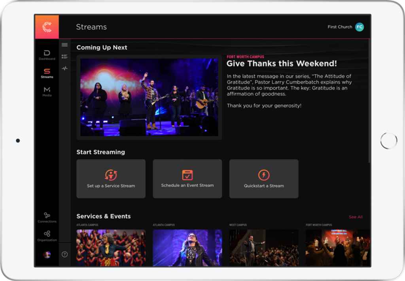
Task: Click the Give Thanks this Weekend! title
Action: (282, 63)
